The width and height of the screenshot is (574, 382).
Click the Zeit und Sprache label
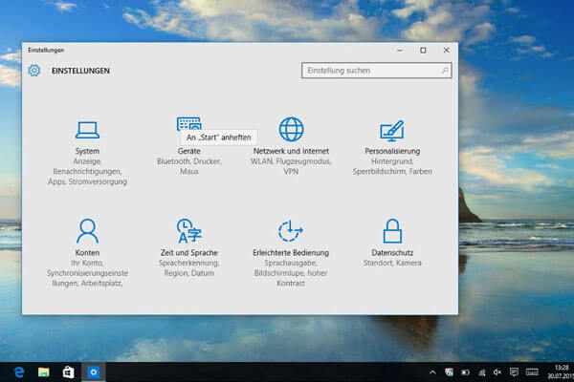click(188, 252)
